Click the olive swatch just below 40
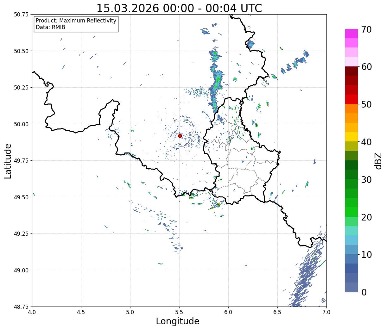 point(351,146)
